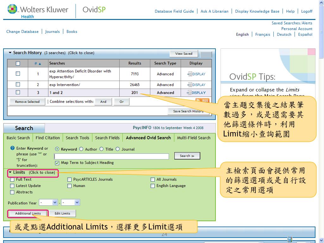
Task: Click the 201 results count
Action: (x=134, y=93)
